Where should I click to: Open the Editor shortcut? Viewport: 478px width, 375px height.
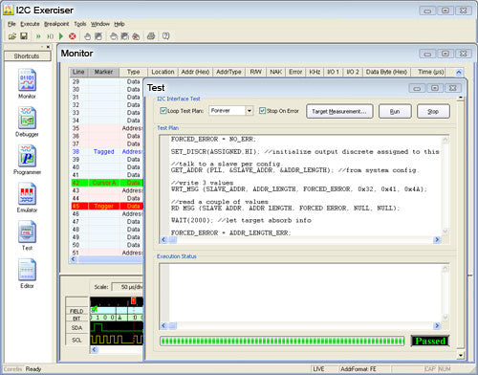click(x=27, y=274)
